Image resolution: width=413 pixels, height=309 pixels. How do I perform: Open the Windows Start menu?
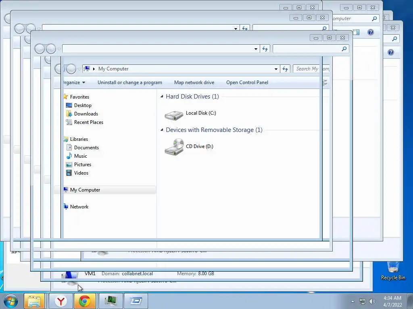tap(10, 301)
